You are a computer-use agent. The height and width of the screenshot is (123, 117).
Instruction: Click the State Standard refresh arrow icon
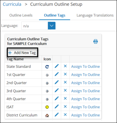click(x=47, y=67)
